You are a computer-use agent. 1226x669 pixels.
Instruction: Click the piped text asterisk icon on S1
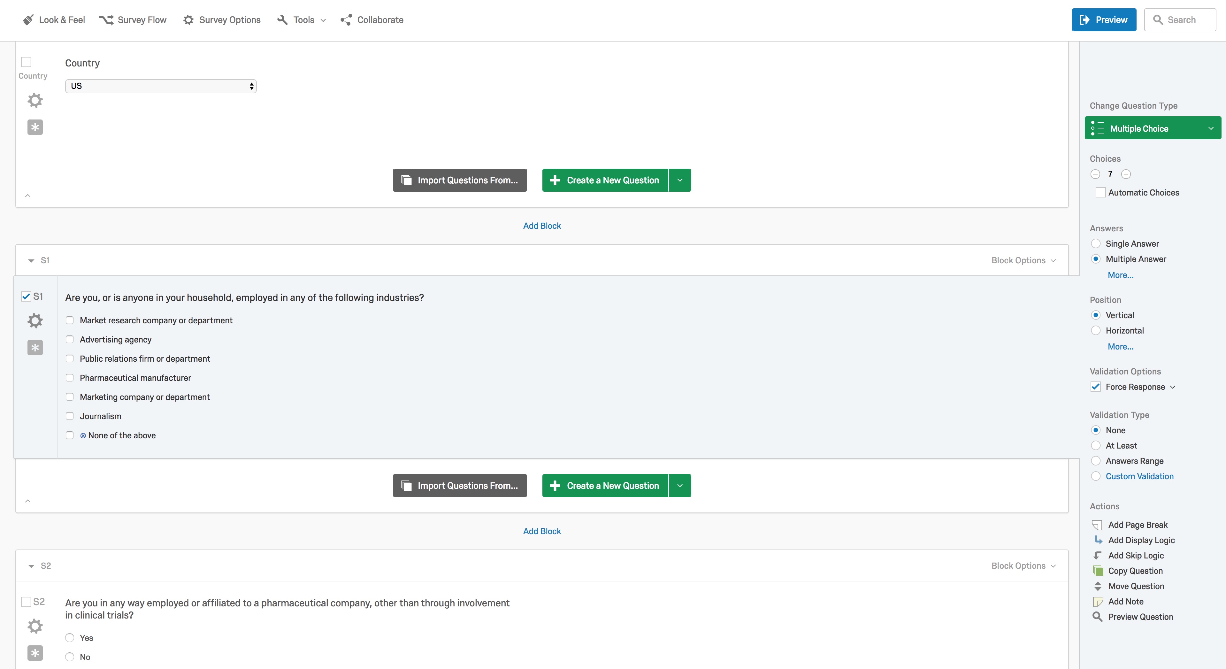(35, 348)
